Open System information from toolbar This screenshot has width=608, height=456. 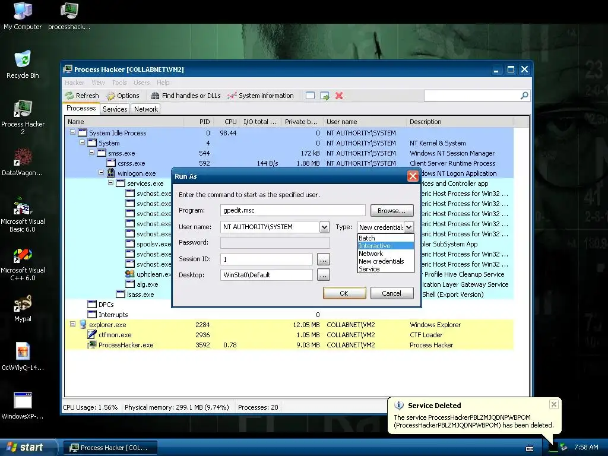tap(261, 96)
